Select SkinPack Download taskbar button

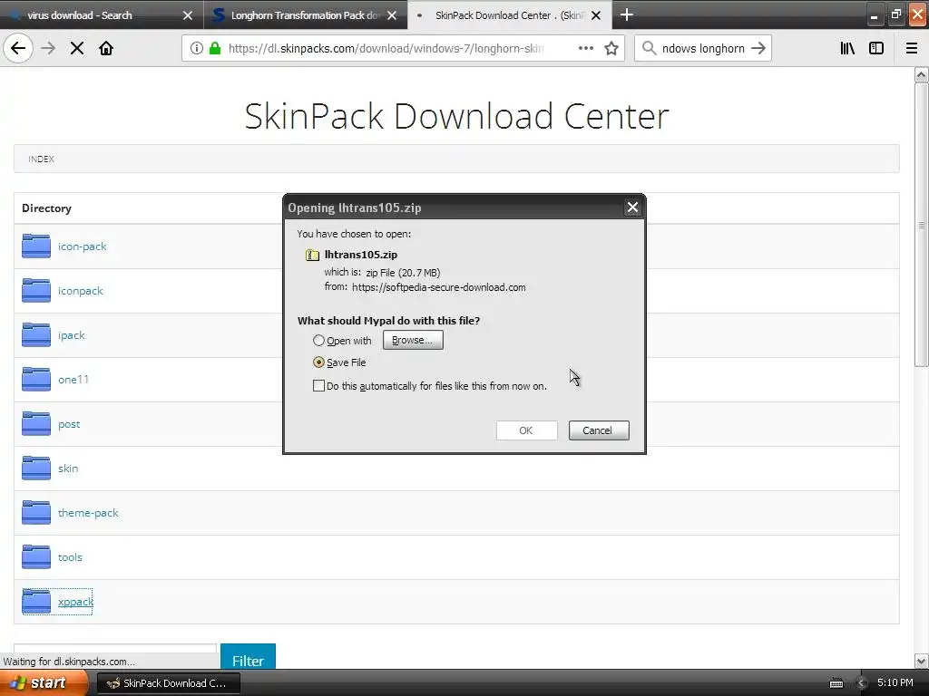168,683
